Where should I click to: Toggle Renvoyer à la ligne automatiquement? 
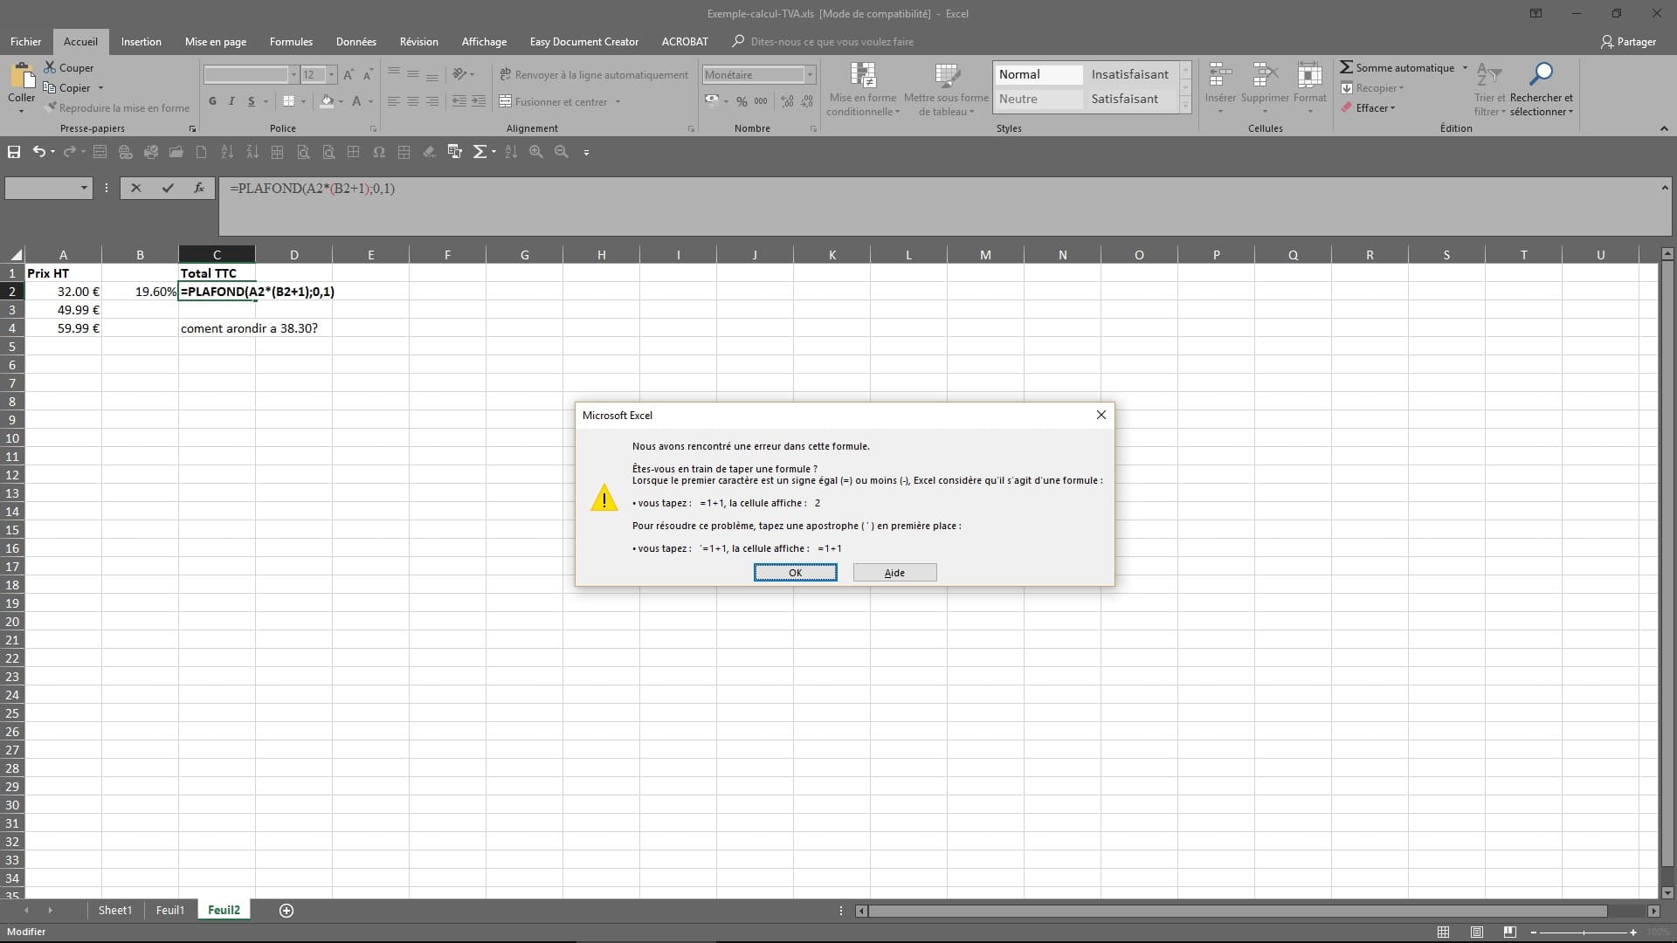pos(594,75)
